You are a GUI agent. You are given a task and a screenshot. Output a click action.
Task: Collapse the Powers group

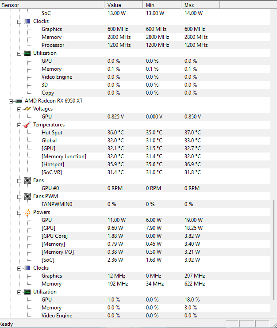pos(19,213)
